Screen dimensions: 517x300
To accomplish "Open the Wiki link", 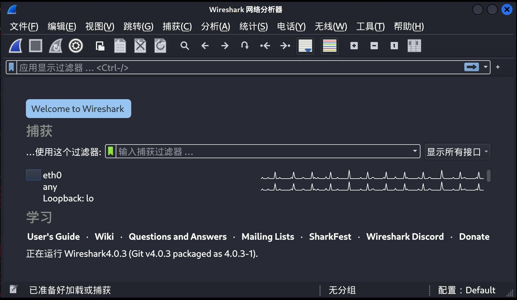I will tap(104, 237).
